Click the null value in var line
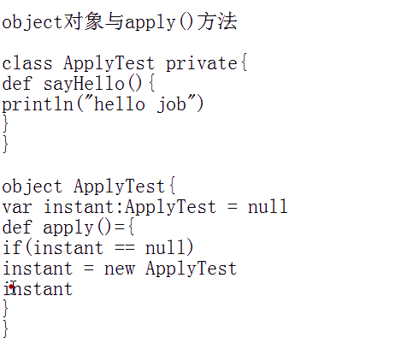Screen dimensions: 407x355 click(268, 206)
